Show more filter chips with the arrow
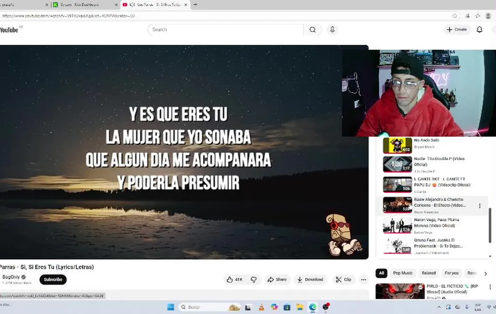The height and width of the screenshot is (314, 496). click(486, 273)
